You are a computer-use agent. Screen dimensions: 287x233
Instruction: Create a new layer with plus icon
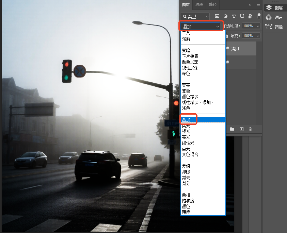(x=241, y=129)
